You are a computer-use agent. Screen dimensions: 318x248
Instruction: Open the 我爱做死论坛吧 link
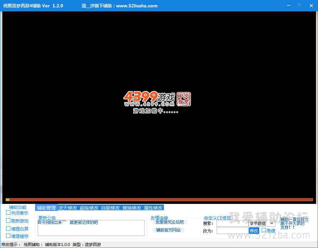pos(170,222)
